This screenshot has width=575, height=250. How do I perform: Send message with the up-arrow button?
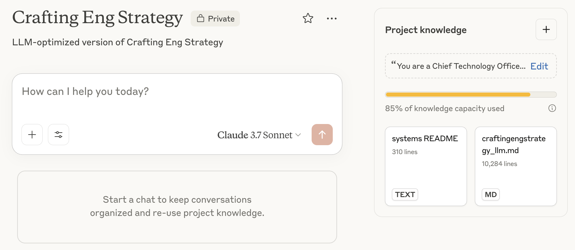click(x=322, y=135)
